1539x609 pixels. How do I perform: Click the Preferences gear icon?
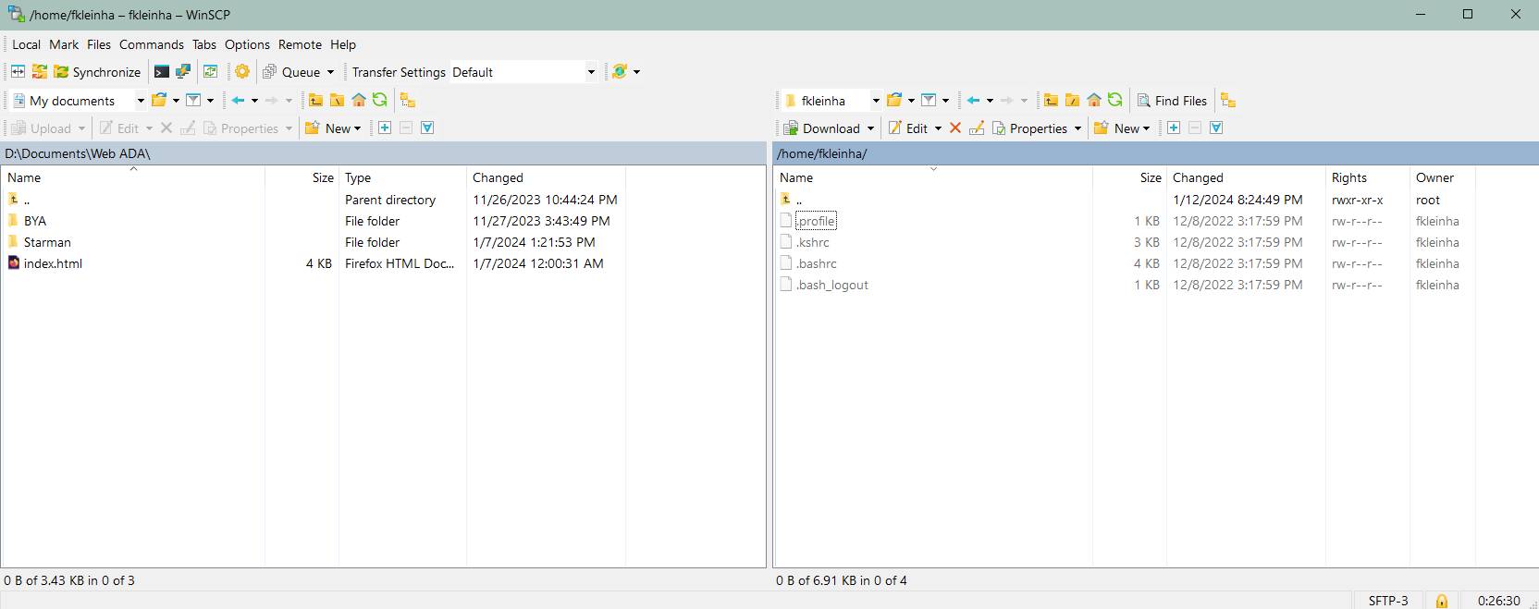tap(242, 72)
